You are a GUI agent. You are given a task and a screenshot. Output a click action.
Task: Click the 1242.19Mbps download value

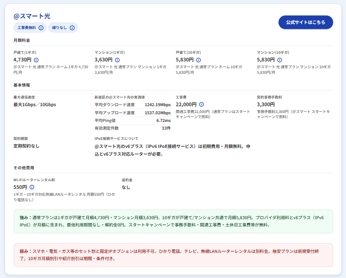(158, 105)
